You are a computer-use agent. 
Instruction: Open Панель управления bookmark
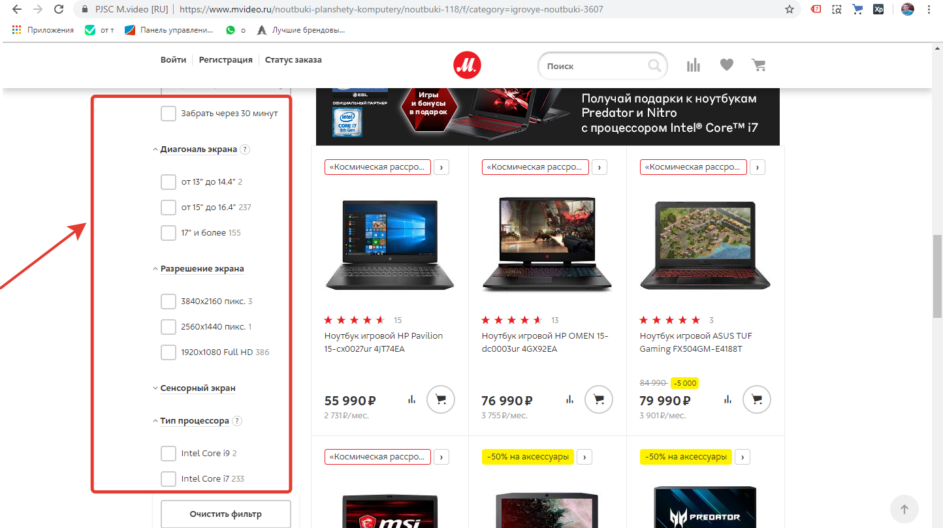click(169, 30)
